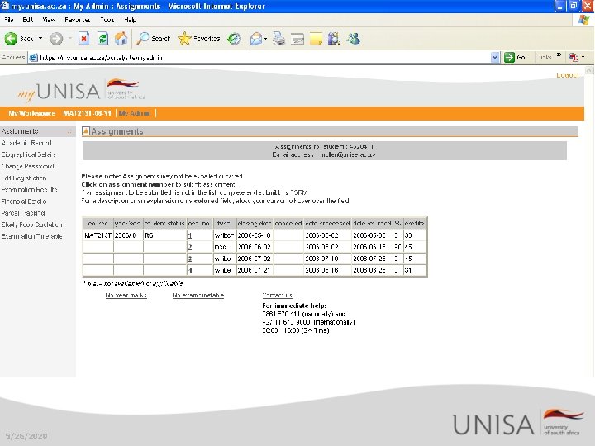Viewport: 595px width, 446px height.
Task: Open Biographical Details in the sidebar
Action: [28, 154]
